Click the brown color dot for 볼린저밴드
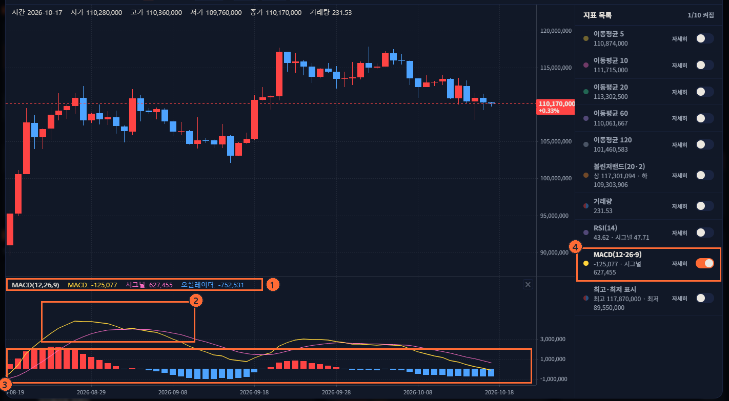The height and width of the screenshot is (401, 729). tap(586, 175)
